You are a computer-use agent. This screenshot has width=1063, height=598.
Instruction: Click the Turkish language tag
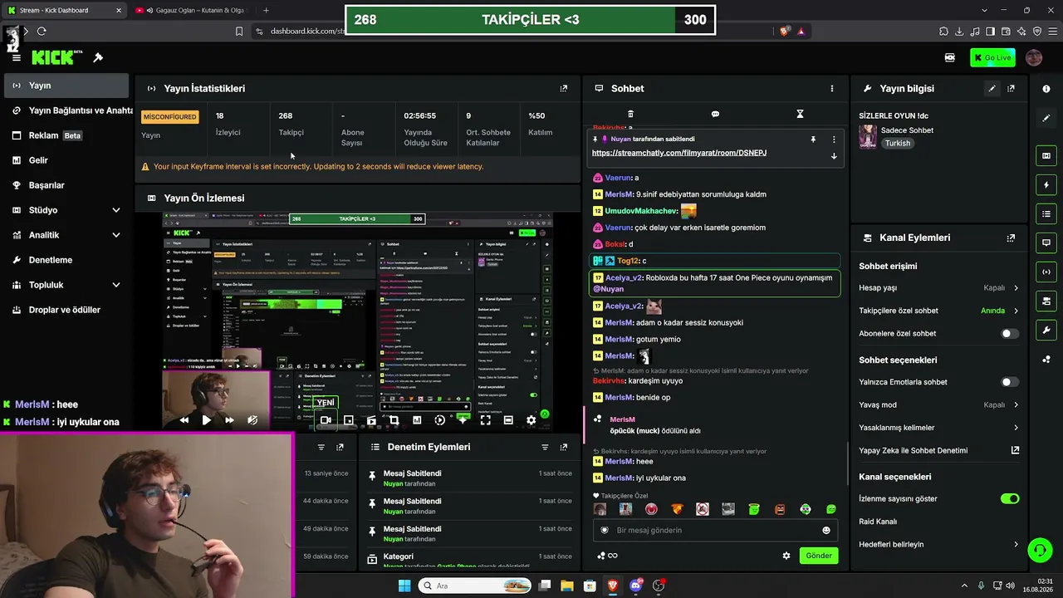[898, 143]
